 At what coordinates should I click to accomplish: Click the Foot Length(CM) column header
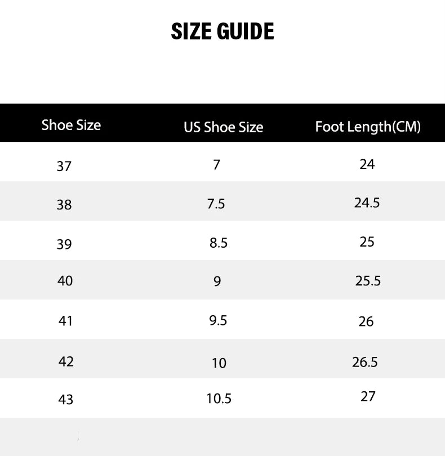coord(368,127)
